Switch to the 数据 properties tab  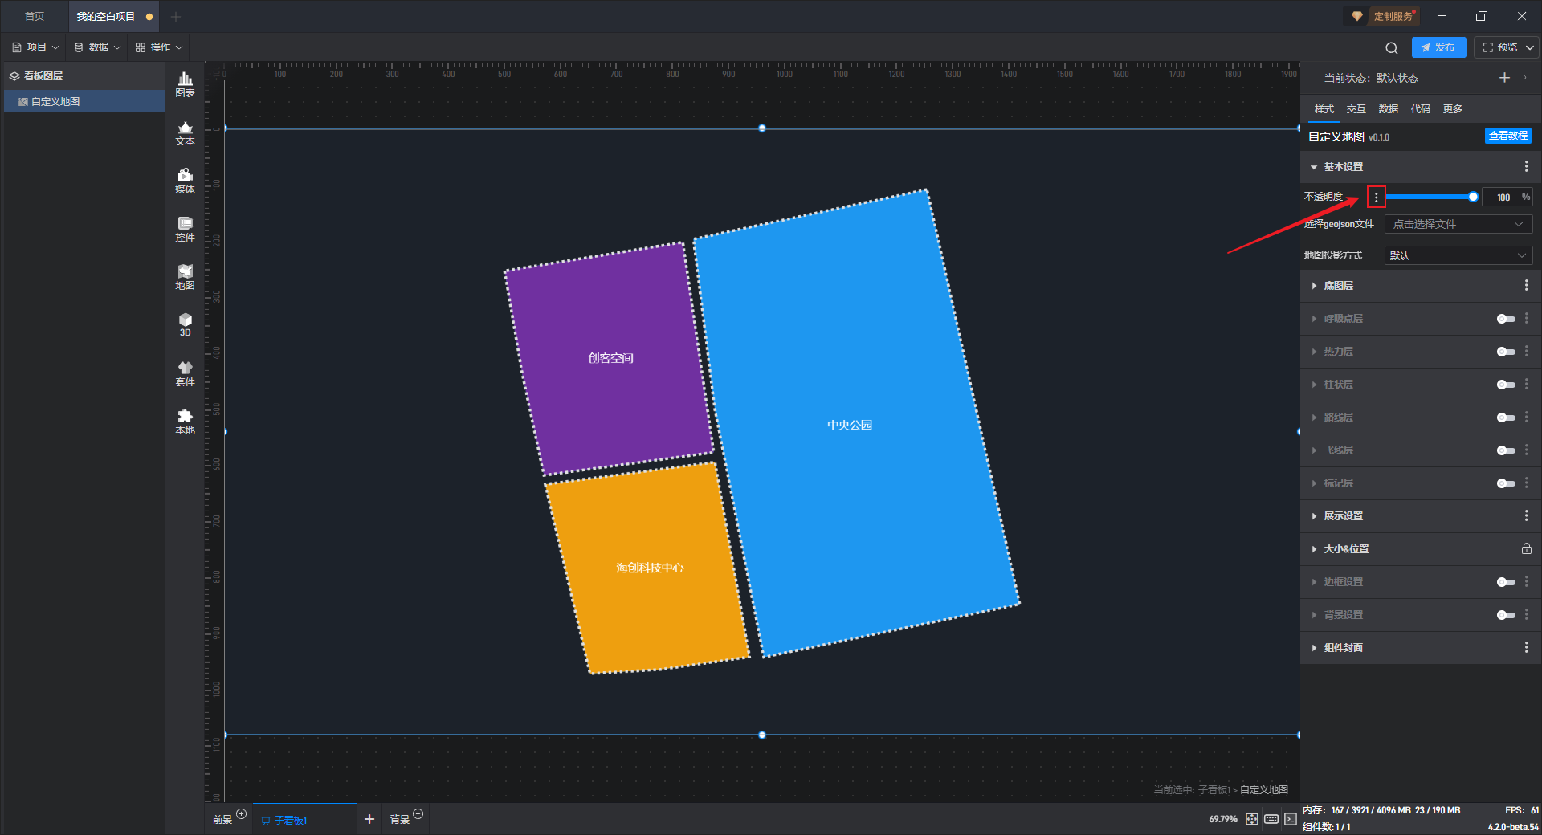1388,109
